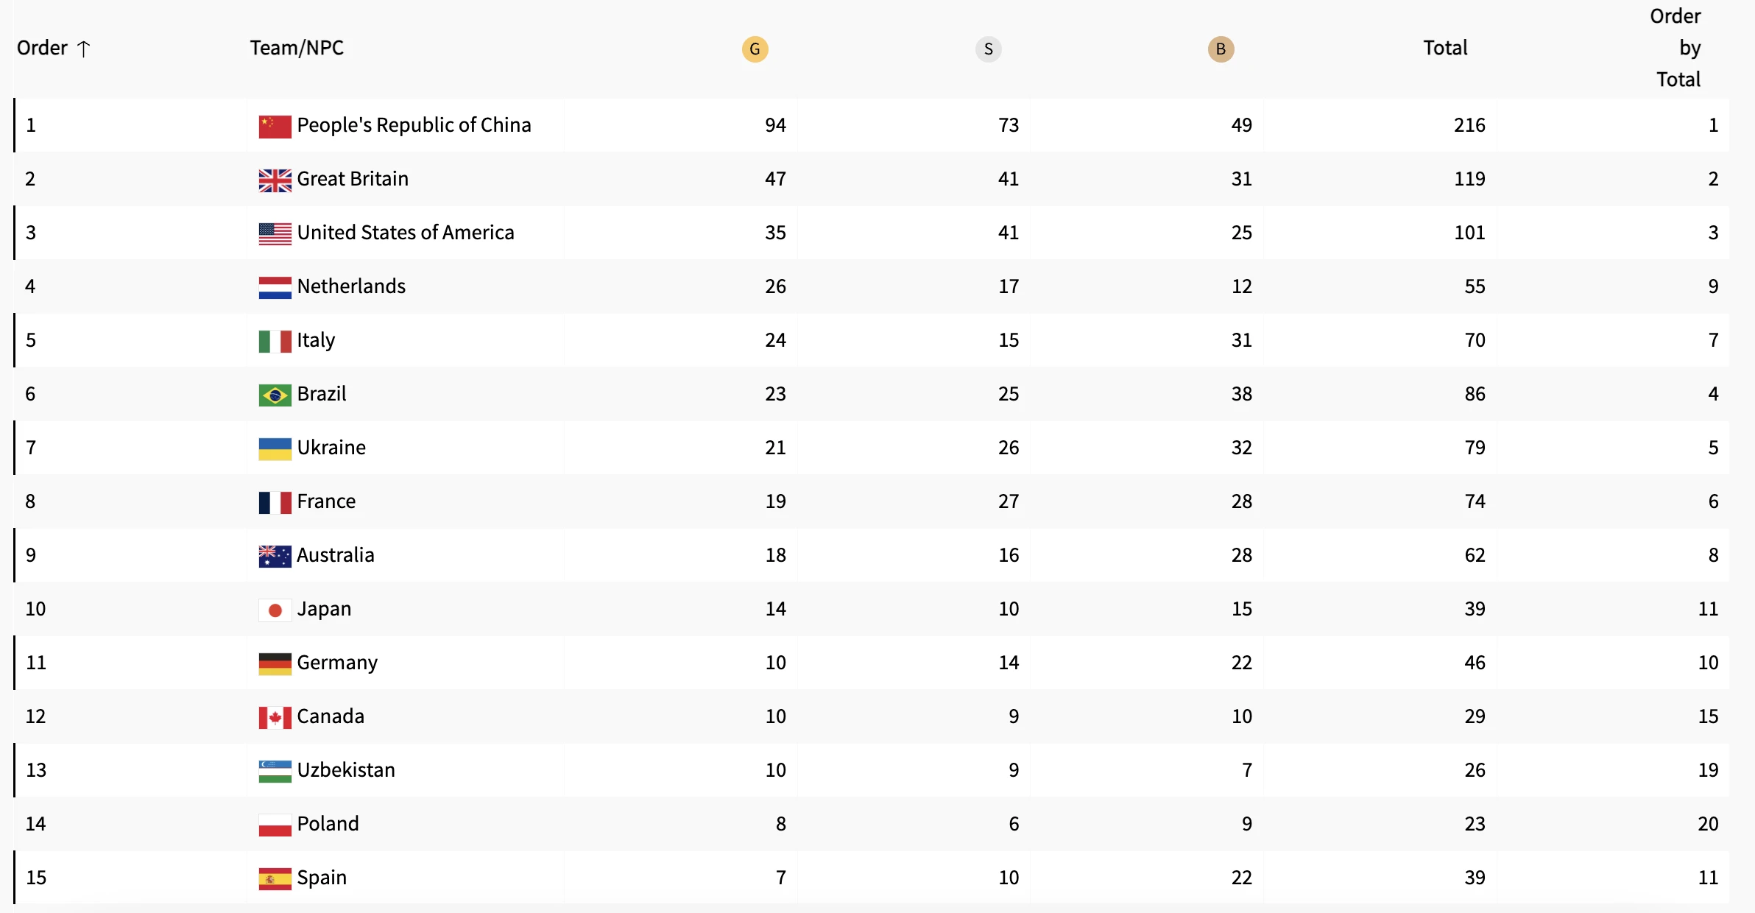This screenshot has width=1755, height=913.
Task: Click the Team/NPC column header
Action: click(297, 48)
